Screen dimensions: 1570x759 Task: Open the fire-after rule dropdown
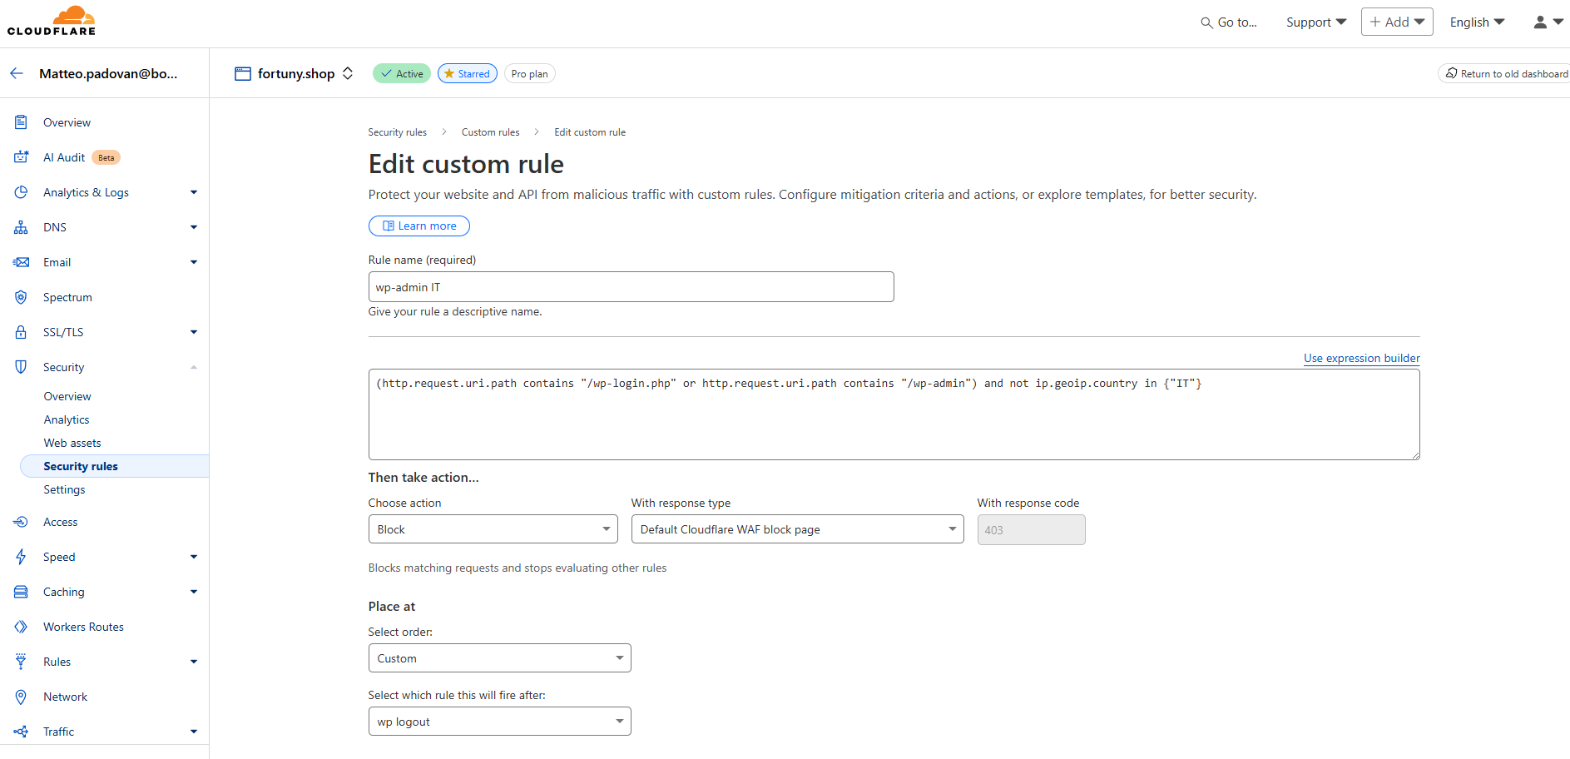tap(499, 721)
